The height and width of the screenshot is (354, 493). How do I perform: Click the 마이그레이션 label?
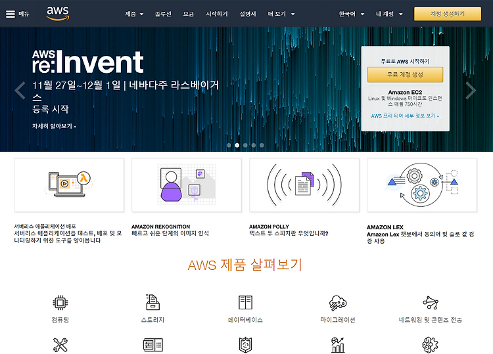[x=338, y=320]
